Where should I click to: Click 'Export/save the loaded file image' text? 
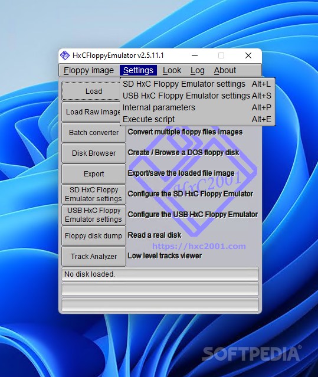[x=181, y=173]
